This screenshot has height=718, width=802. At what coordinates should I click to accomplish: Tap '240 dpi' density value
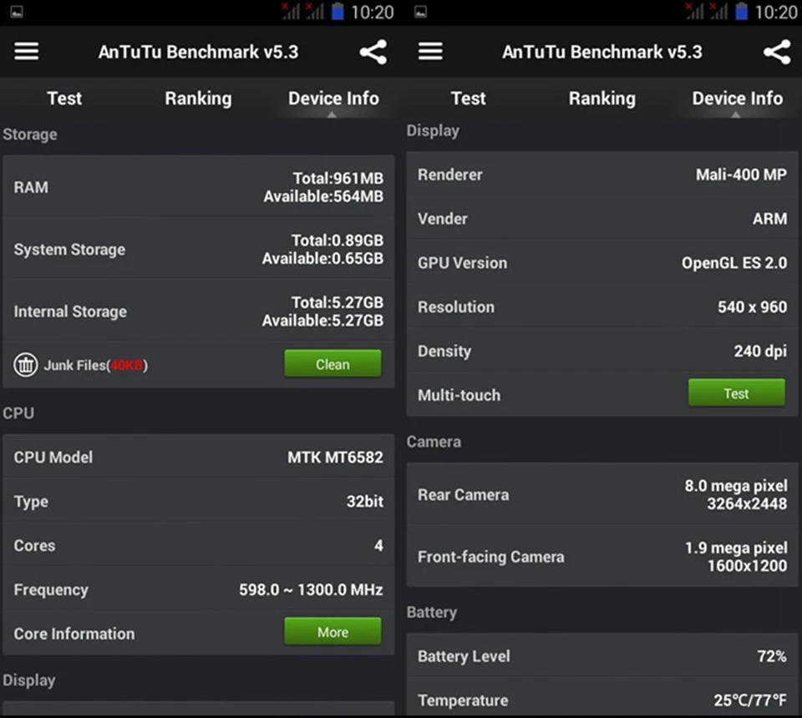pyautogui.click(x=760, y=351)
